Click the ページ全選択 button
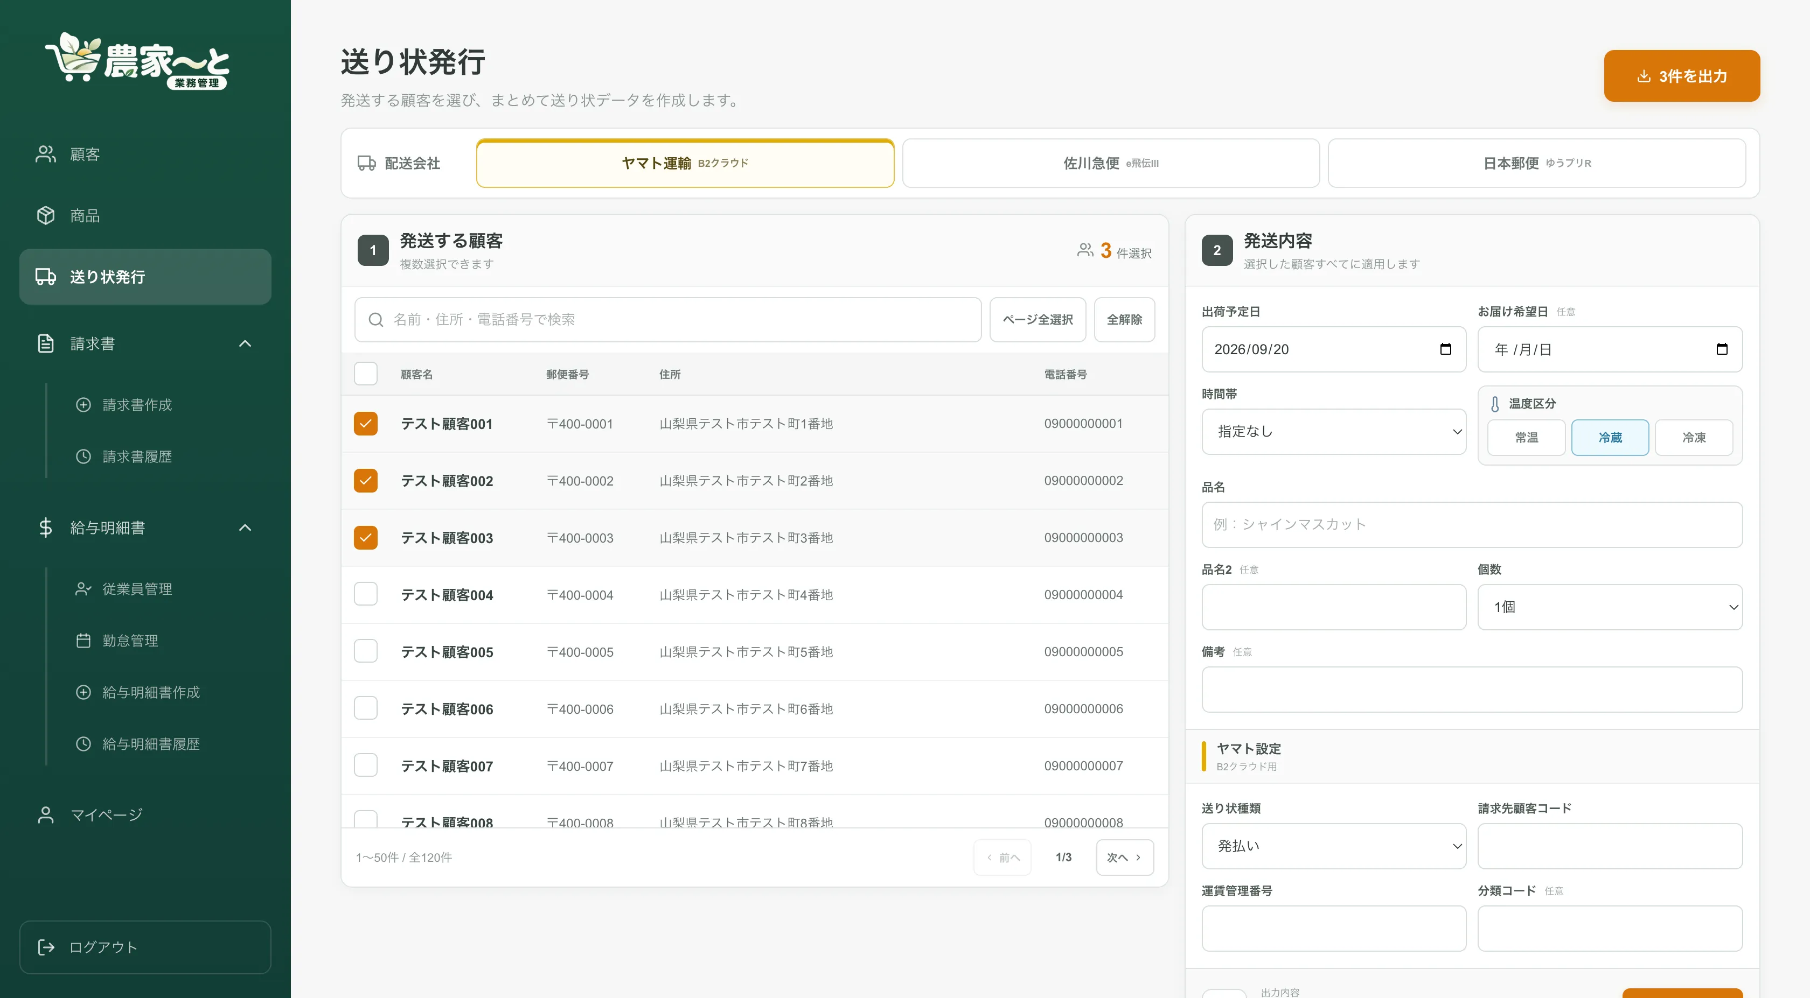The height and width of the screenshot is (998, 1810). pos(1038,320)
